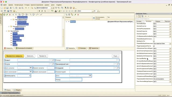Open Администрирование menu
Image resolution: width=172 pixels, height=97 pixels.
click(37, 5)
